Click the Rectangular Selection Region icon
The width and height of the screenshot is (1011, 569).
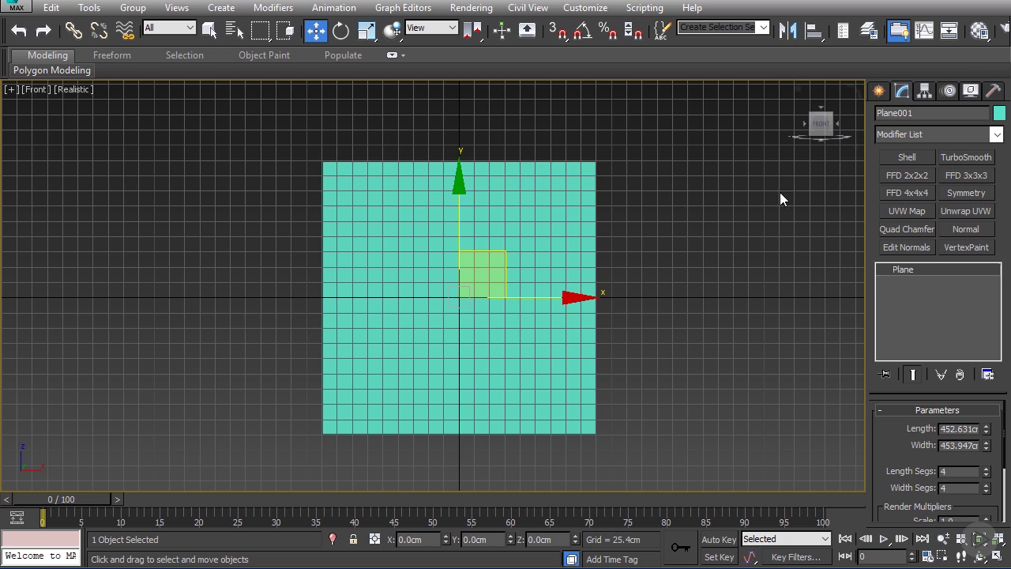[260, 31]
